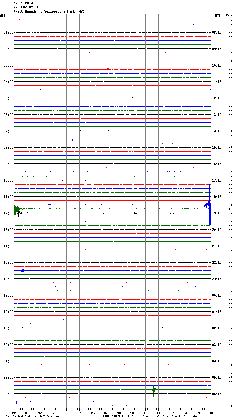The height and width of the screenshot is (420, 233).
Task: Click the blue blip at start of 23:30 trace
Action: click(x=16, y=402)
